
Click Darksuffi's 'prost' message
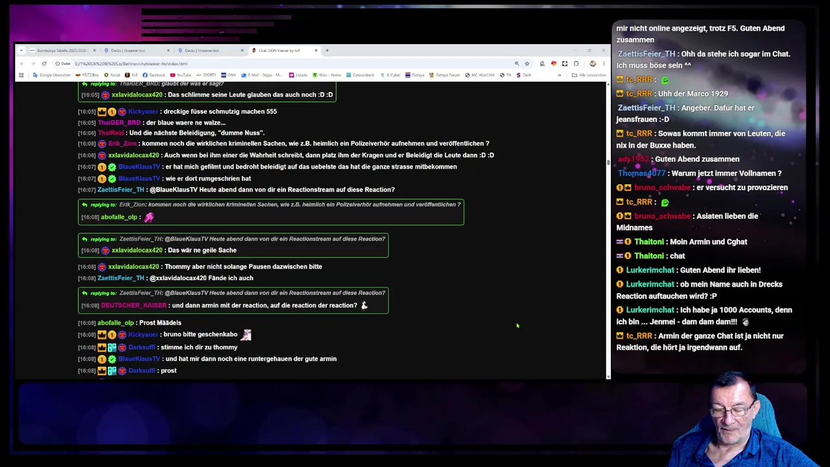[169, 371]
